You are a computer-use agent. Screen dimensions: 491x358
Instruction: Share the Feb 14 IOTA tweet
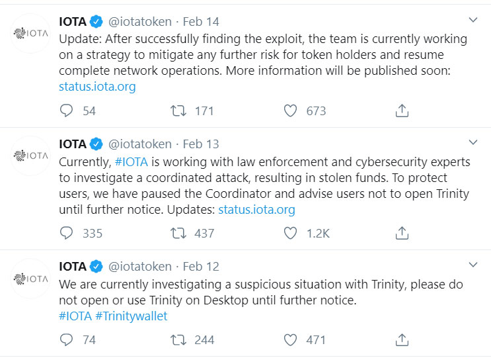tap(402, 111)
